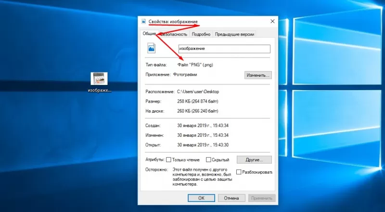The height and width of the screenshot is (212, 385).
Task: Select the Предыдущие версии tab
Action: 234,34
